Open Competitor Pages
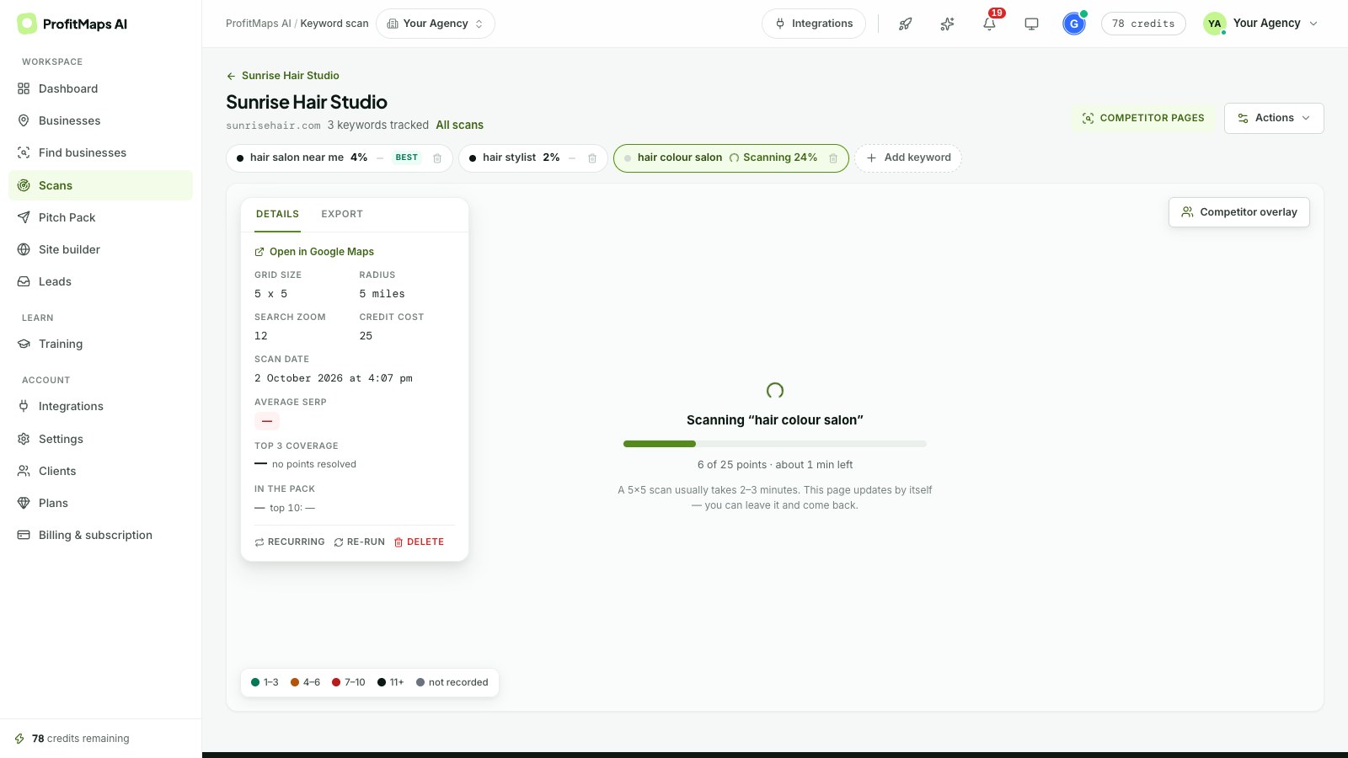The image size is (1348, 758). tap(1143, 118)
